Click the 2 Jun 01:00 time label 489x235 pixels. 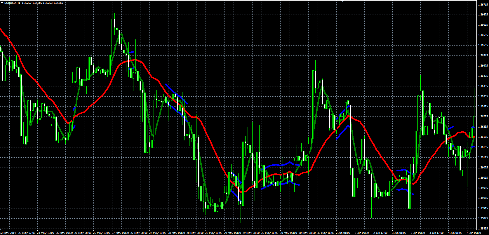[x=344, y=233]
